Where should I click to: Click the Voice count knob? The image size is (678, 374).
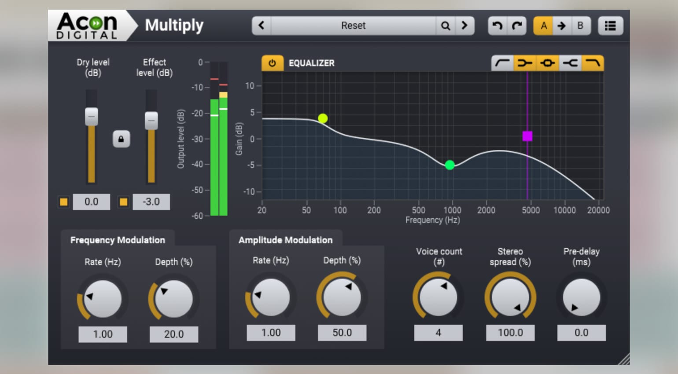click(x=438, y=297)
